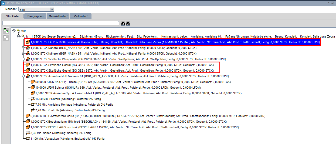Click the operation icon for 11,00 Min. Verpacken

click(x=28, y=139)
